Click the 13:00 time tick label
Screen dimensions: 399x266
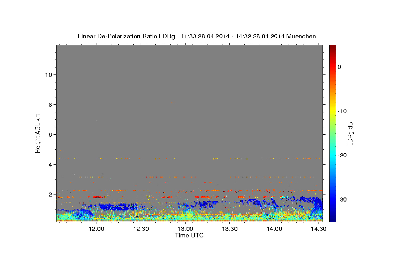185,229
